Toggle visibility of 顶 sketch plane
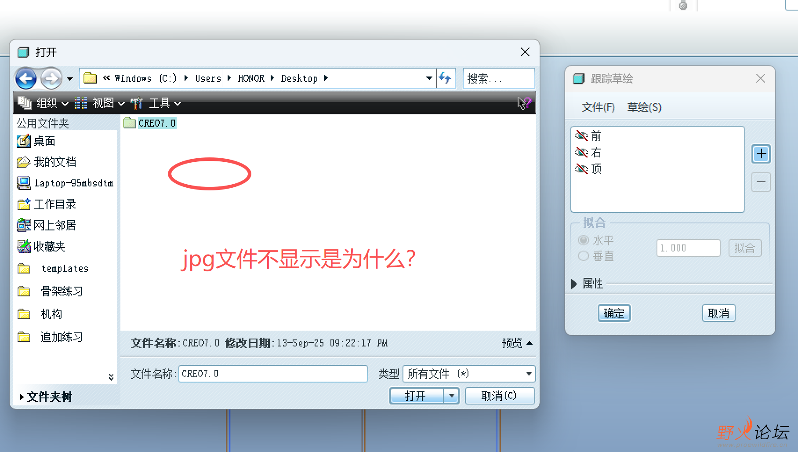The height and width of the screenshot is (452, 798). [x=581, y=169]
